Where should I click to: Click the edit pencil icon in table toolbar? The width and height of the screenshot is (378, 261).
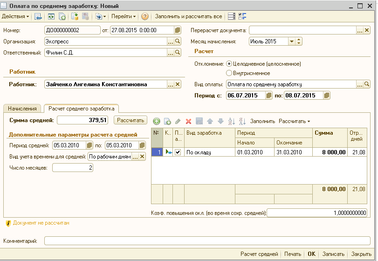pos(178,121)
